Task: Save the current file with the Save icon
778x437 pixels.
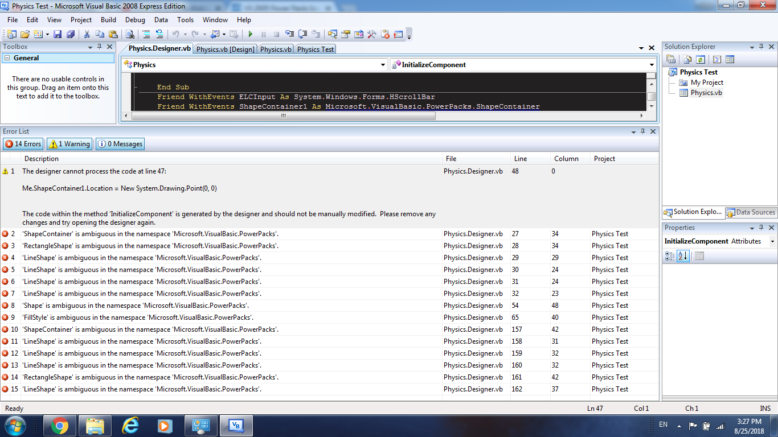Action: [58, 34]
